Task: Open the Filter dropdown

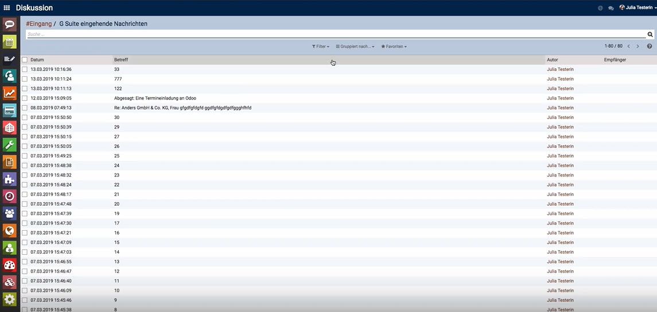Action: (321, 46)
